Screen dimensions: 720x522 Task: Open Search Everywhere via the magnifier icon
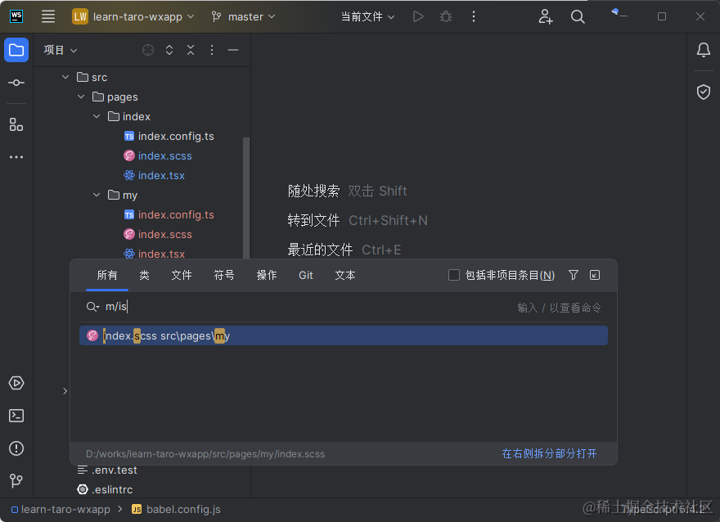[578, 16]
